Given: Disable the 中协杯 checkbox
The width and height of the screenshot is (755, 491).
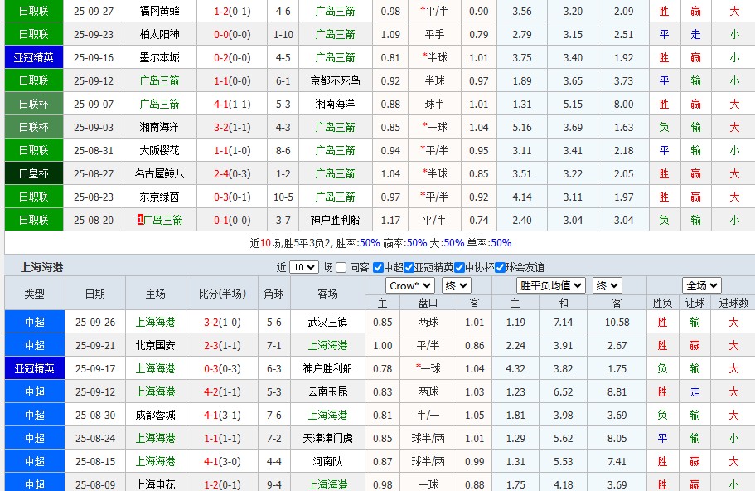Looking at the screenshot, I should tap(460, 267).
